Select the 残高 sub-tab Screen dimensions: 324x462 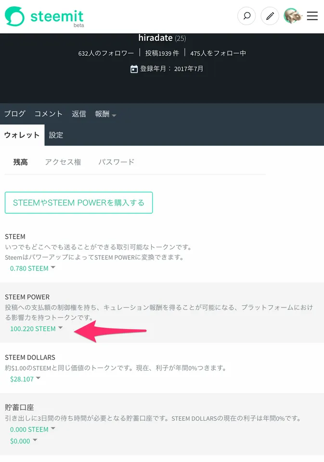coord(20,162)
